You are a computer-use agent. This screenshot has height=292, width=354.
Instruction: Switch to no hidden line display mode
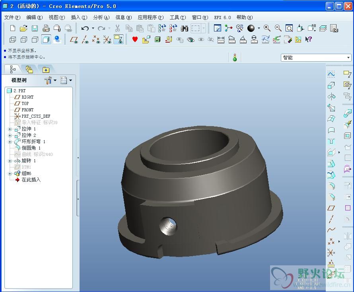35,40
